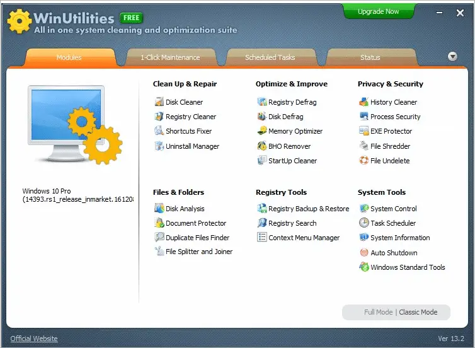The image size is (475, 348).
Task: Switch to the Modules tab
Action: tap(69, 57)
